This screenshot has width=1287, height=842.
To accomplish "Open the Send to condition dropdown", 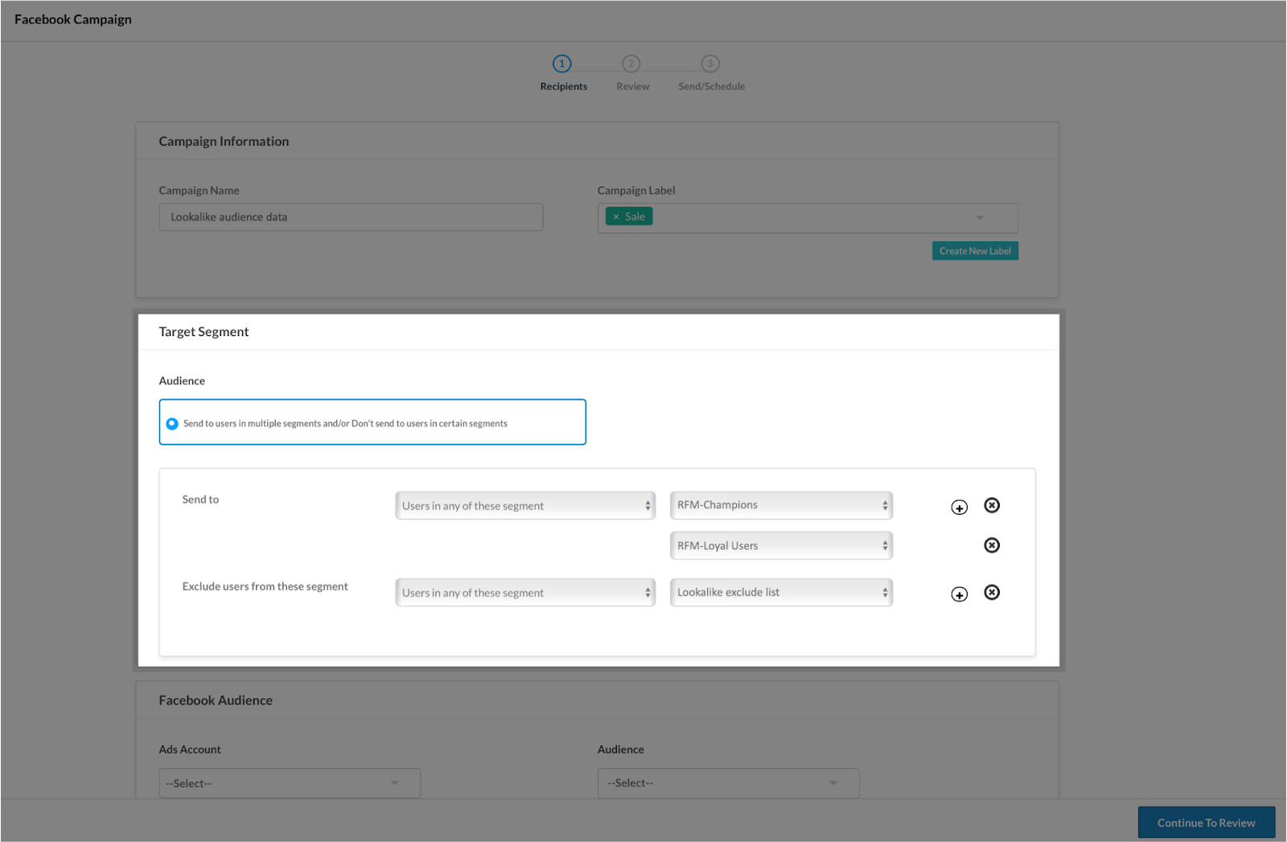I will 525,506.
